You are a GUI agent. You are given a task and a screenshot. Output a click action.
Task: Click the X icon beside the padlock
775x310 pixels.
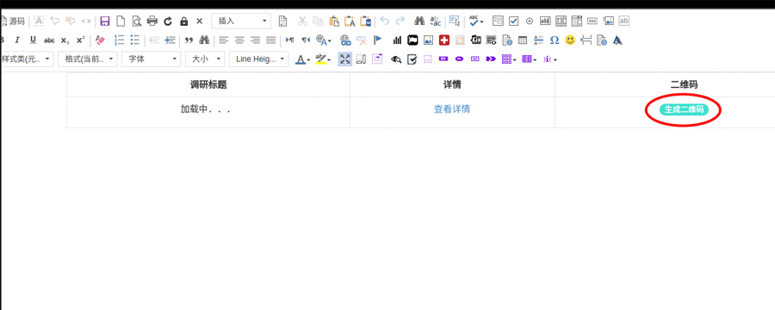[x=200, y=22]
